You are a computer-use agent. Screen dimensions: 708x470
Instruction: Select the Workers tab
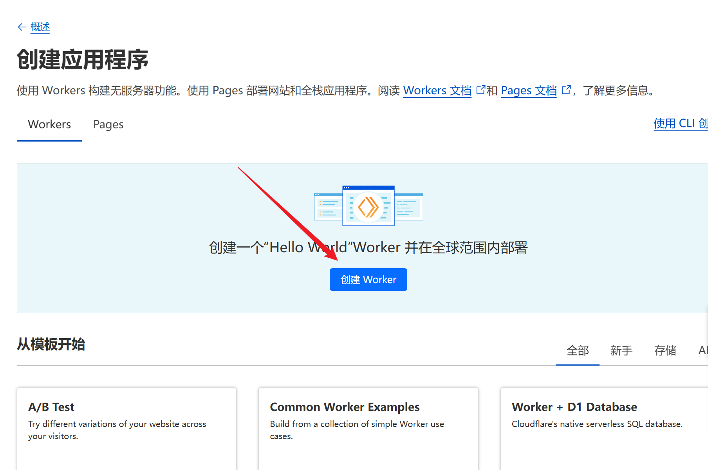pyautogui.click(x=49, y=124)
